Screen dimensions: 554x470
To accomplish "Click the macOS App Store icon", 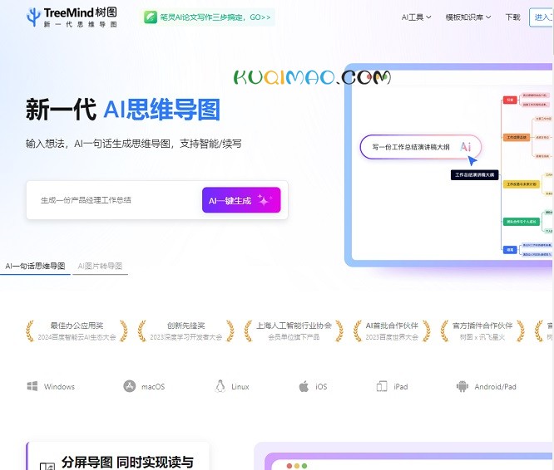I will coord(129,386).
